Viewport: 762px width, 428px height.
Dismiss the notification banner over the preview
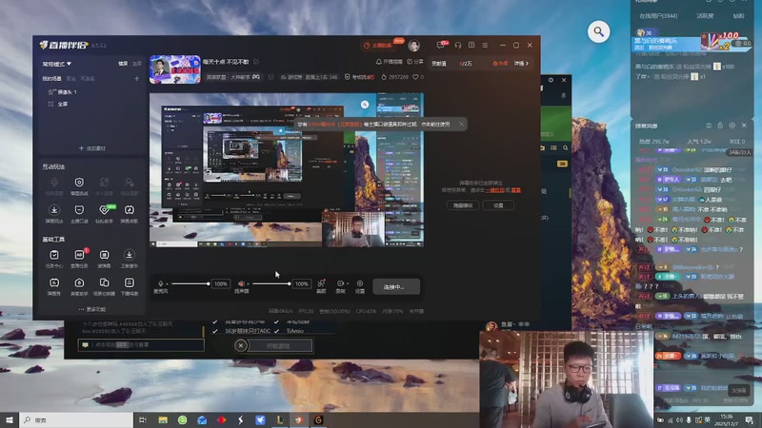click(461, 125)
